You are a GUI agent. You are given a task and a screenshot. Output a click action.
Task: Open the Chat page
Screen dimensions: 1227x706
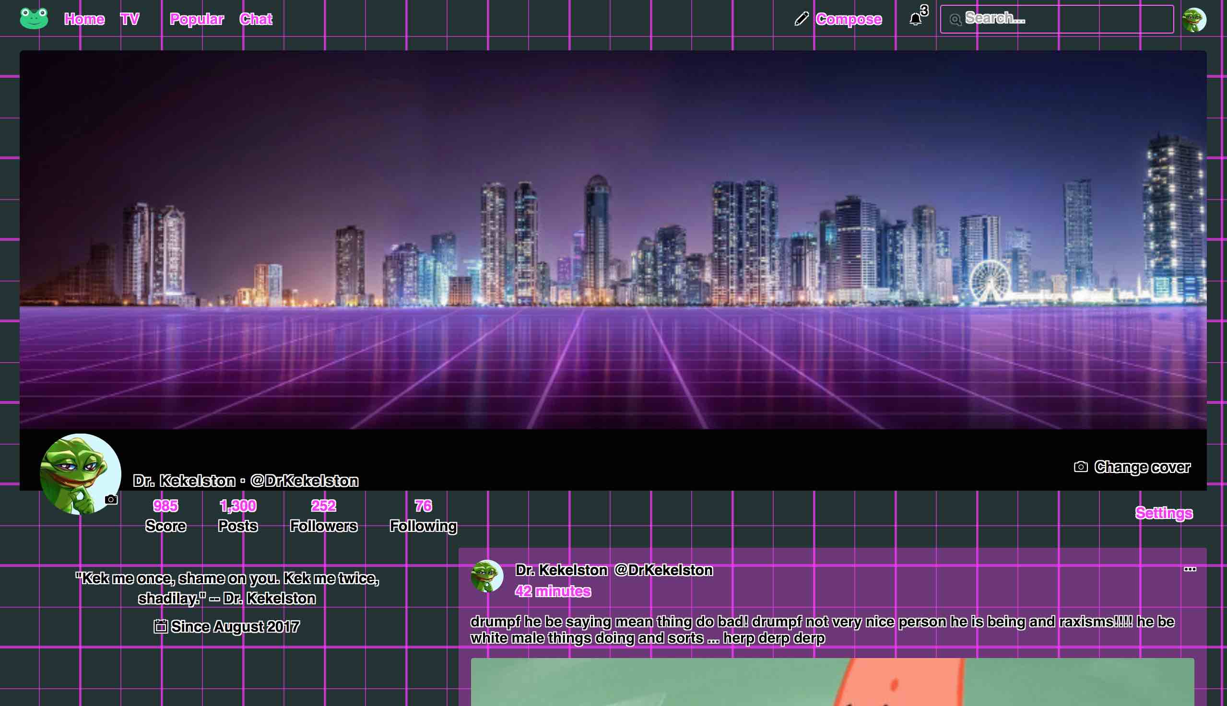[256, 19]
